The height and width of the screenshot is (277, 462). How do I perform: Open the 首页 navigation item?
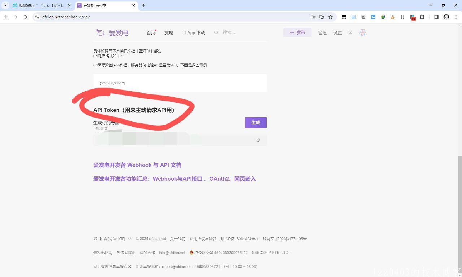[x=151, y=32]
